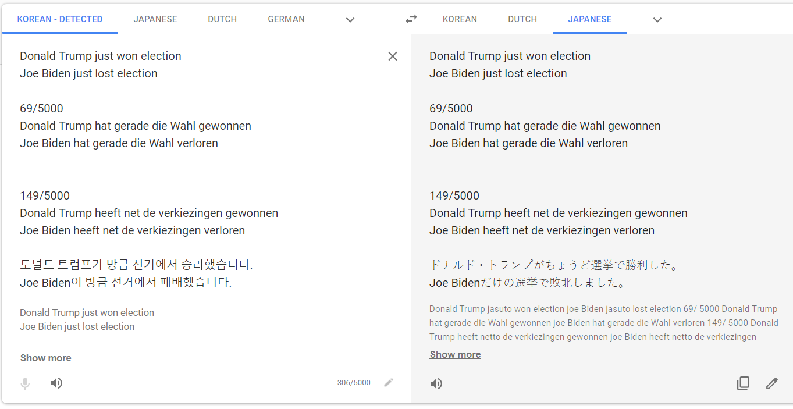This screenshot has width=793, height=409.
Task: Click Show more under the translation
Action: [455, 354]
